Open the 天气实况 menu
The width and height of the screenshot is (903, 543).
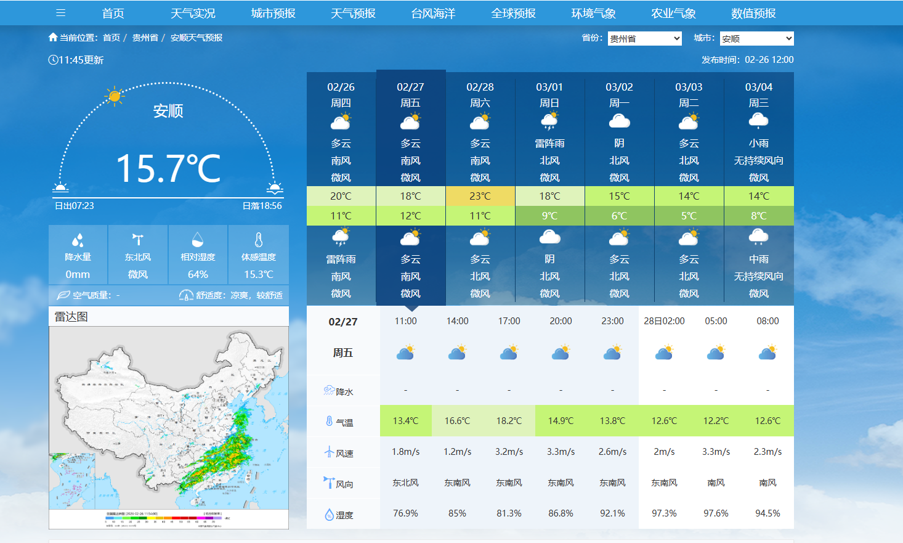tap(193, 13)
